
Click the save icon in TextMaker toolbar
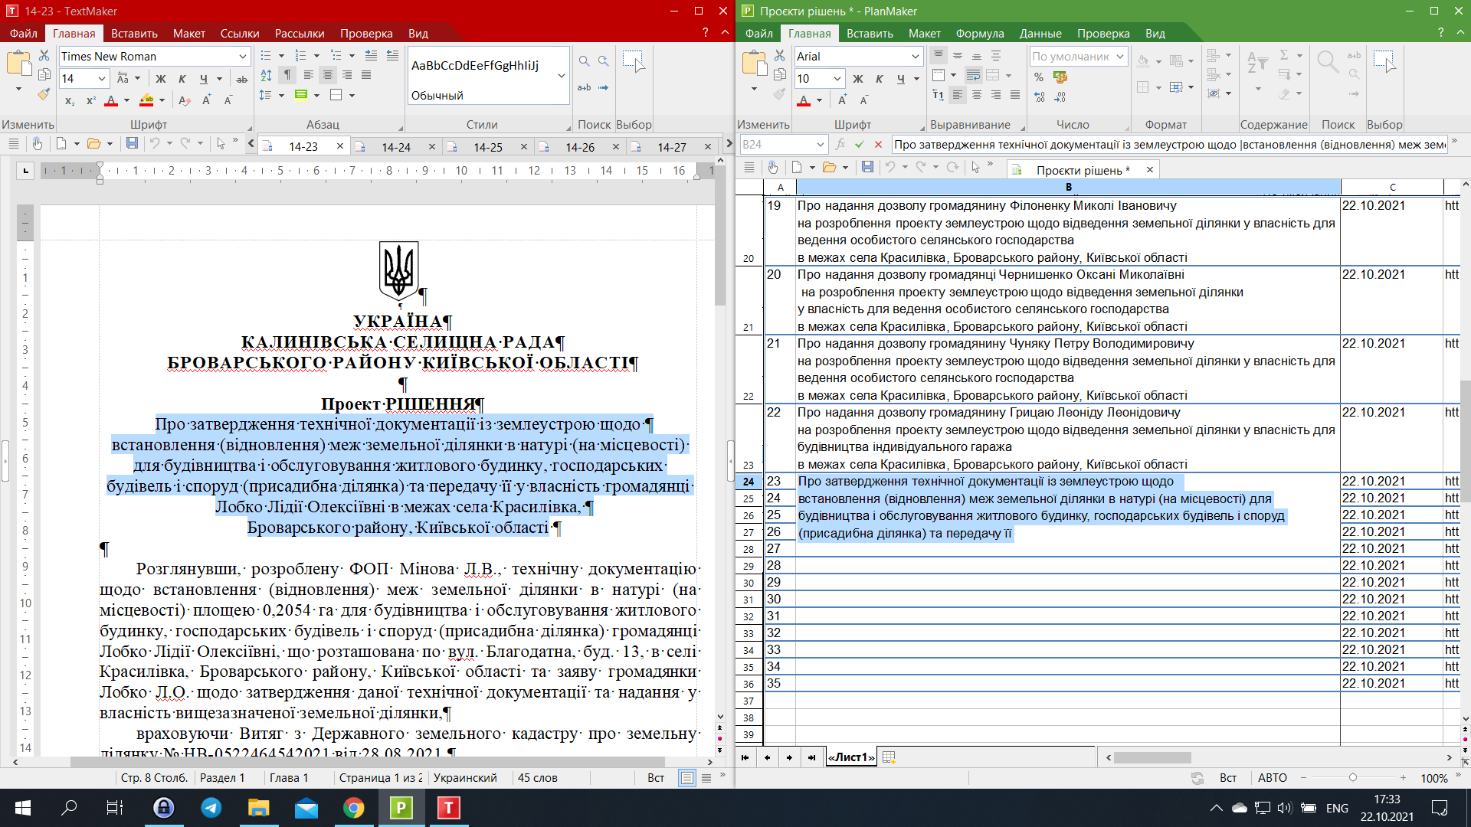132,143
